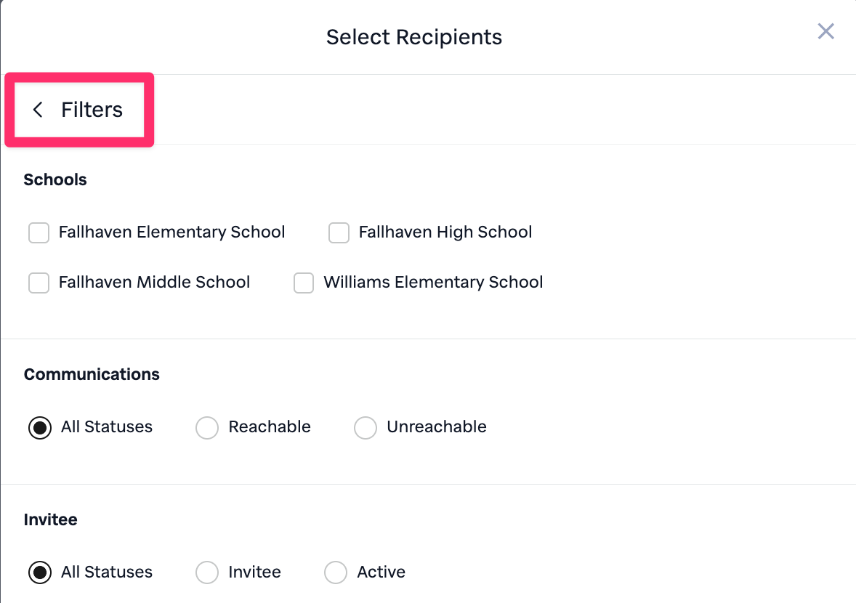Click the back chevron beside Filters
The image size is (856, 603).
38,110
